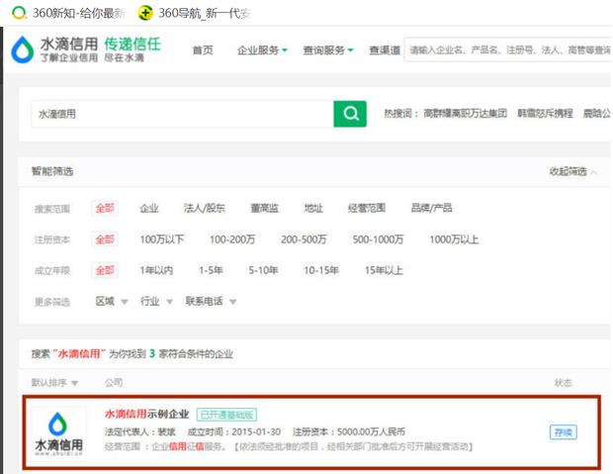Select 全部 for 成立年限

pos(105,270)
